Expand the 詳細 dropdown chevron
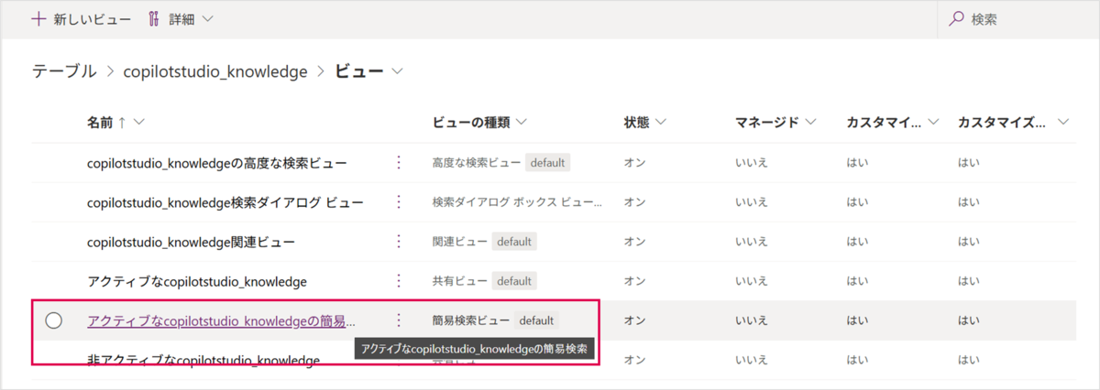This screenshot has height=390, width=1100. 208,19
